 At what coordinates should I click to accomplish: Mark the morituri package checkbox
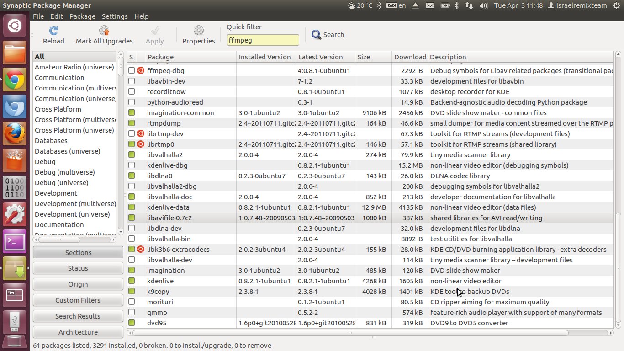[x=132, y=302]
